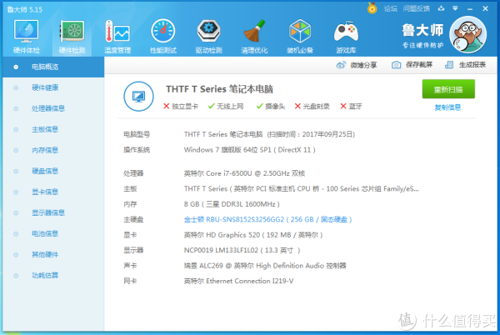Image resolution: width=500 pixels, height=335 pixels.
Task: Click the gold medal icon in title bar
Action: pos(372,8)
